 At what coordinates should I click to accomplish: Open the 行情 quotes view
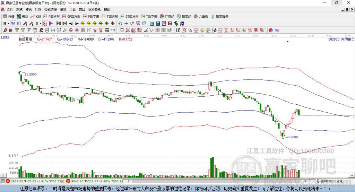click(9, 17)
